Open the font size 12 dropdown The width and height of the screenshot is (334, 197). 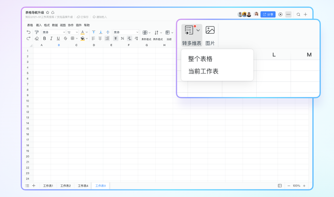(x=73, y=32)
